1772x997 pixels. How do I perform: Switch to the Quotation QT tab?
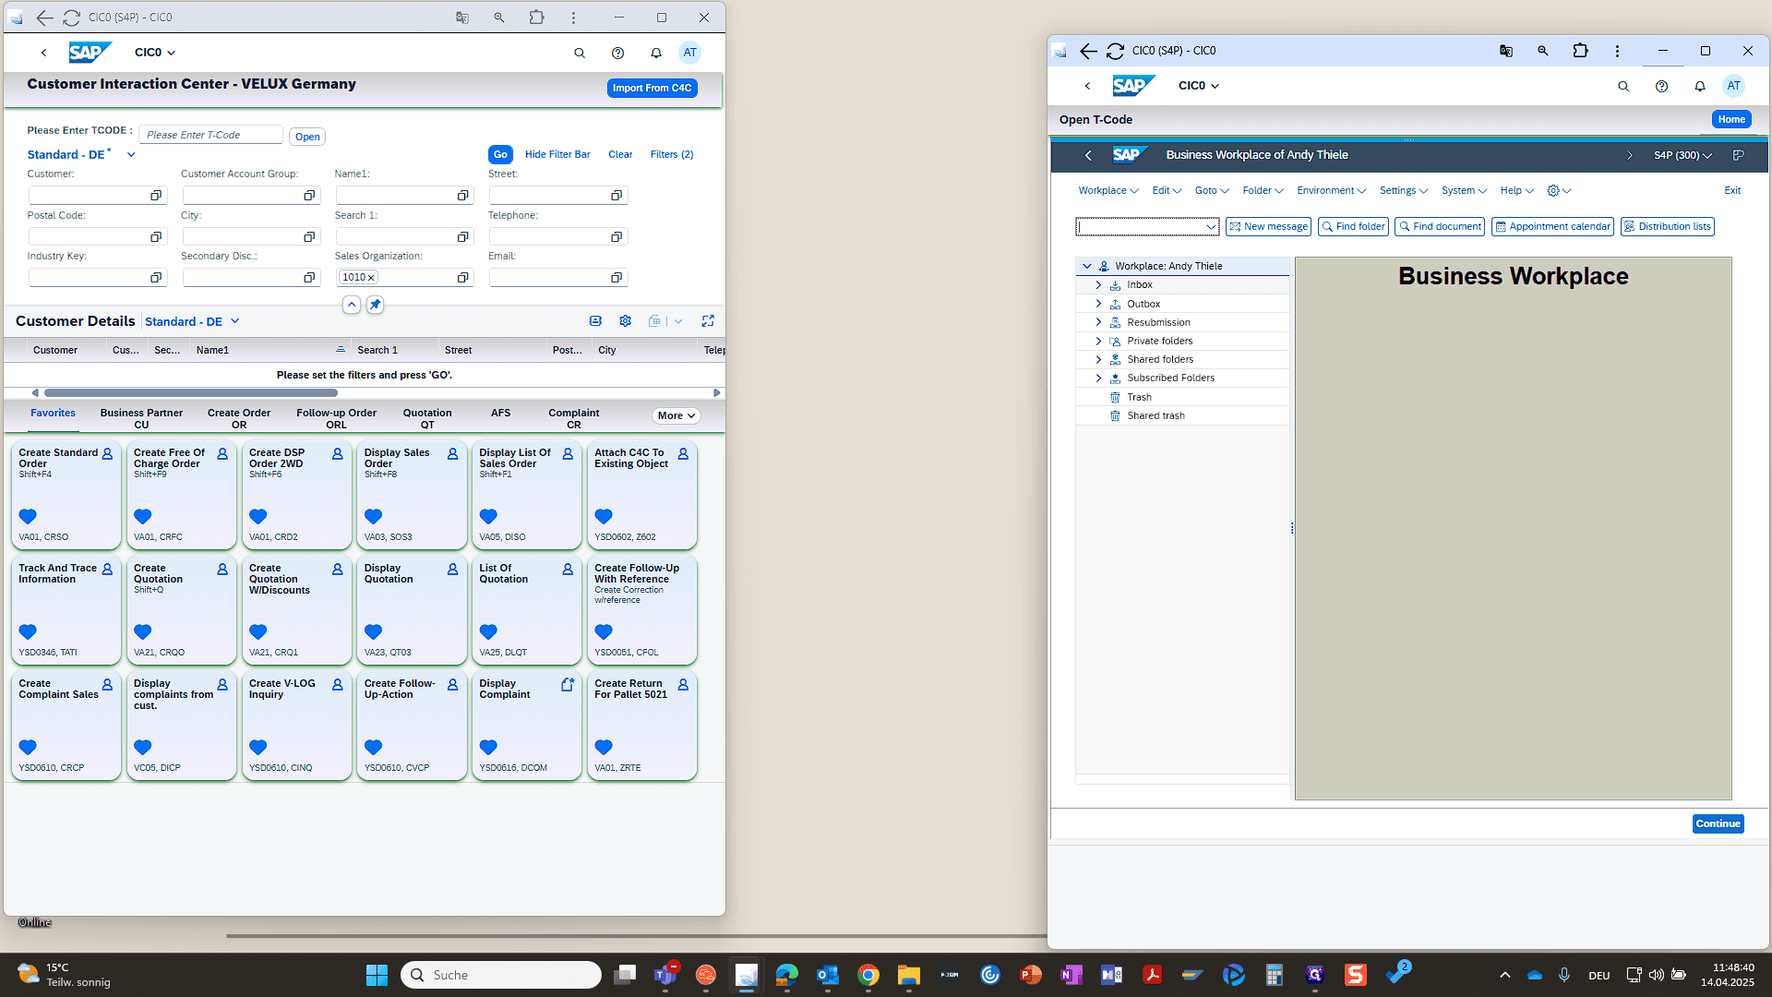pyautogui.click(x=427, y=419)
